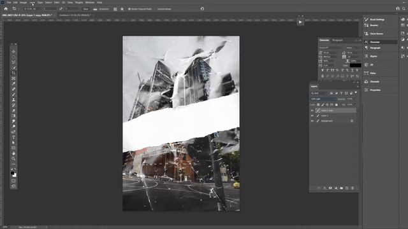Open the Layers panel flyout menu
This screenshot has height=229, width=408.
coord(358,87)
